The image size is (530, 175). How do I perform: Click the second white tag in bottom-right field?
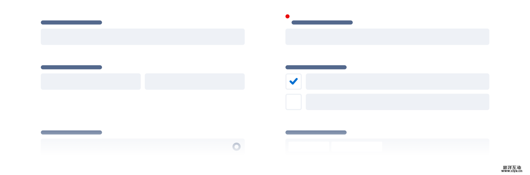pyautogui.click(x=357, y=146)
